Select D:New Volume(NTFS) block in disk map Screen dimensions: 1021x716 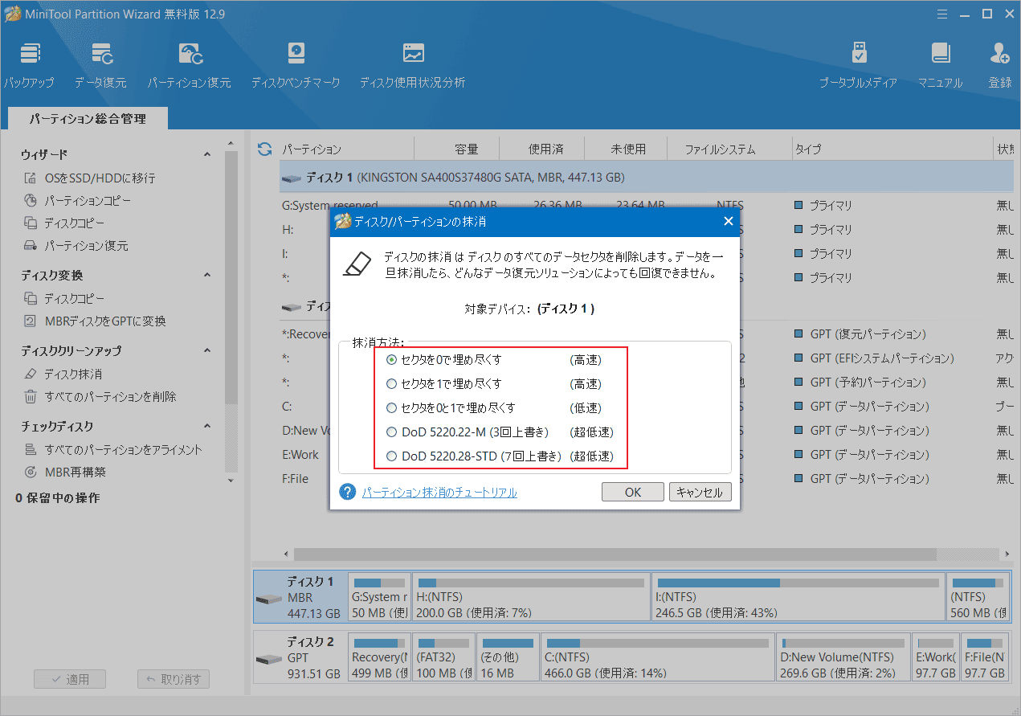(843, 657)
